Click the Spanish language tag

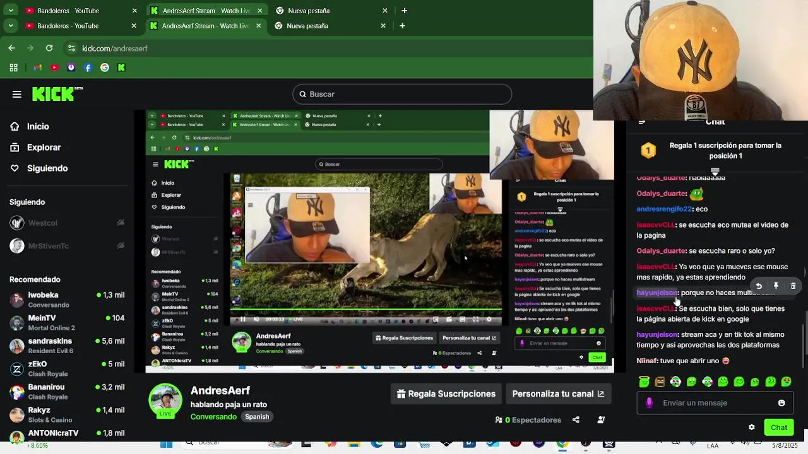tap(257, 417)
